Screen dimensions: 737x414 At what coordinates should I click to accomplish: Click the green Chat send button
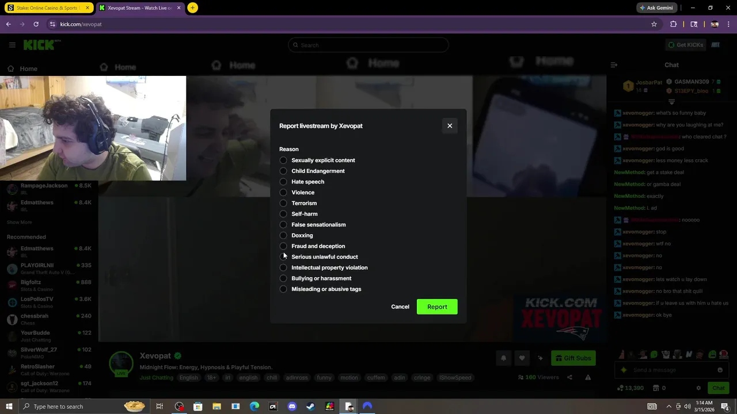(x=718, y=388)
